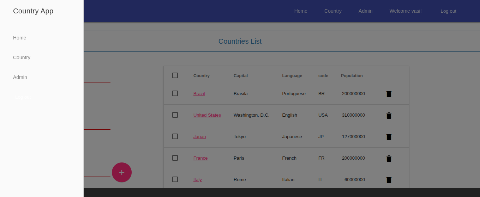Click the Population column header
The image size is (480, 197).
352,76
